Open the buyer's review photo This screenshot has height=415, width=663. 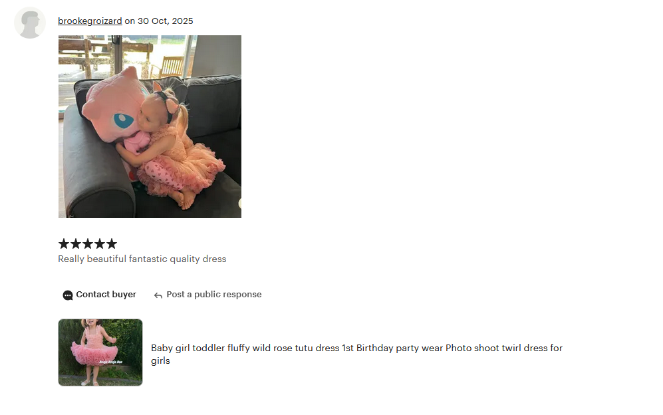coord(150,126)
